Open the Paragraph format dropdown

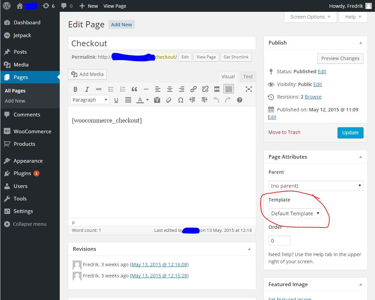(x=90, y=100)
